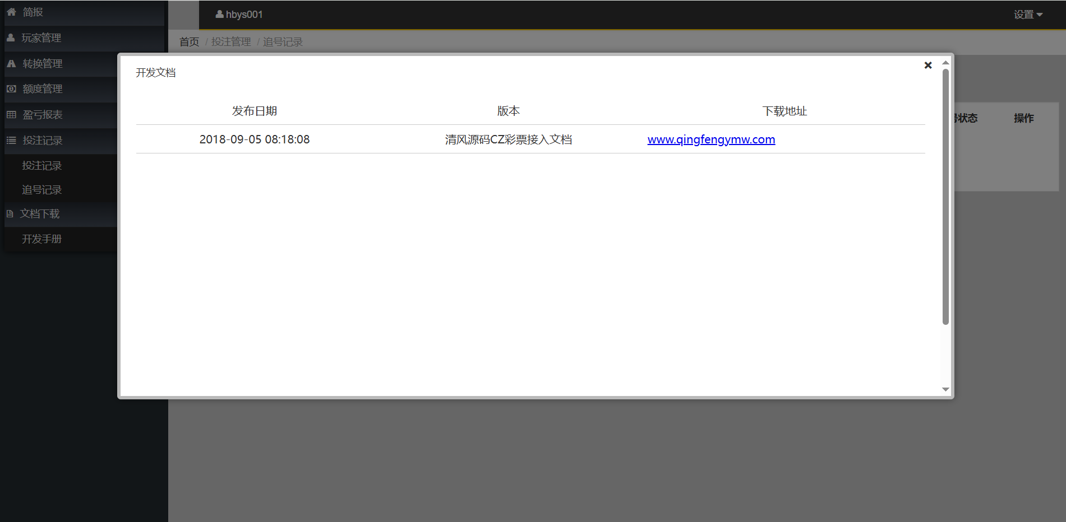Click the money icon beside 额度管理
This screenshot has height=522, width=1066.
click(11, 88)
